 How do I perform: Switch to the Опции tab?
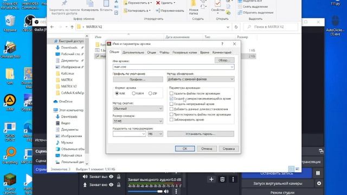coord(152,53)
